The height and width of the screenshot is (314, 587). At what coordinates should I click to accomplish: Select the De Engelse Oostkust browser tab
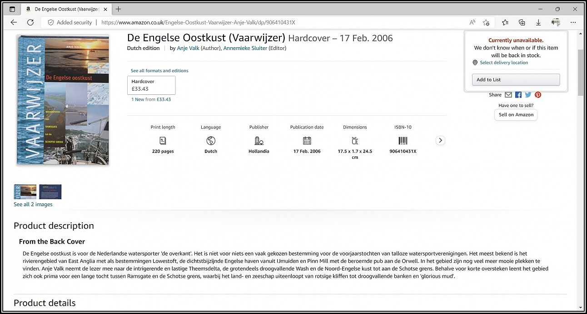pos(66,9)
